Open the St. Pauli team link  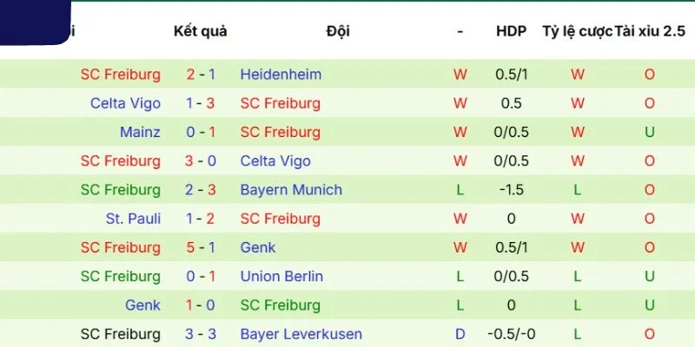coord(133,219)
